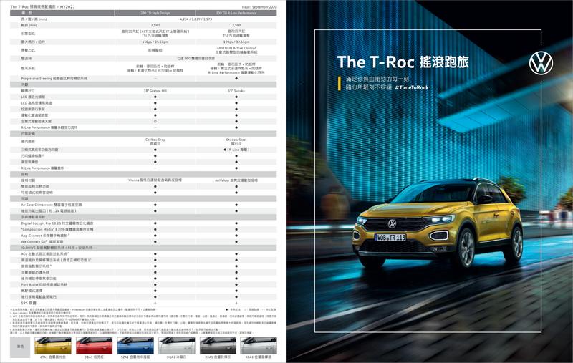Click the VW emblem on the car grille
The image size is (573, 363).
click(392, 223)
